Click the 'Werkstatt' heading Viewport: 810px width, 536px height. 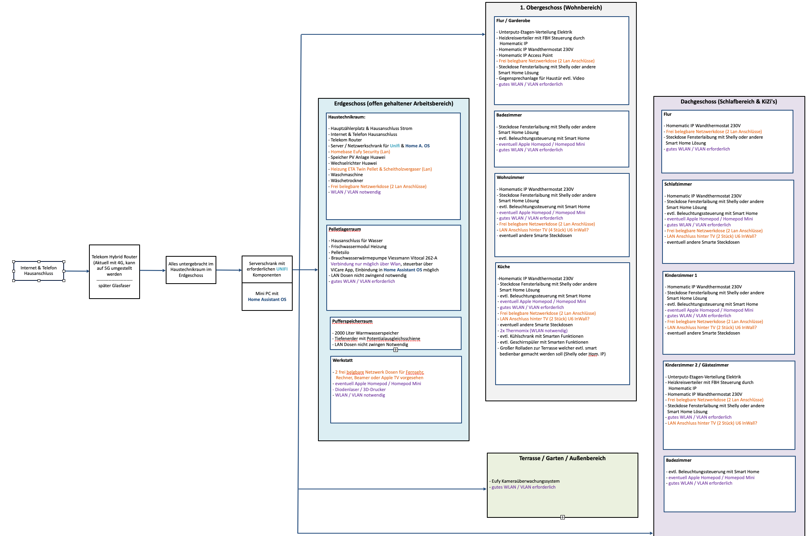(343, 360)
